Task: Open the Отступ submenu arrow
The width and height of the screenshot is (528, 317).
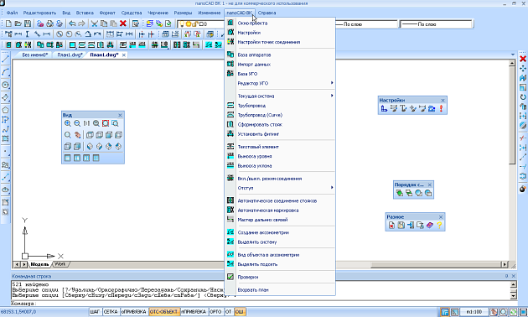Action: (x=332, y=188)
